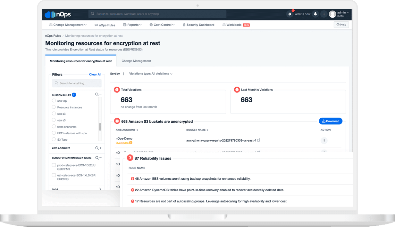Image resolution: width=395 pixels, height=227 pixels.
Task: Download the unencrypted S3 buckets list
Action: (331, 121)
